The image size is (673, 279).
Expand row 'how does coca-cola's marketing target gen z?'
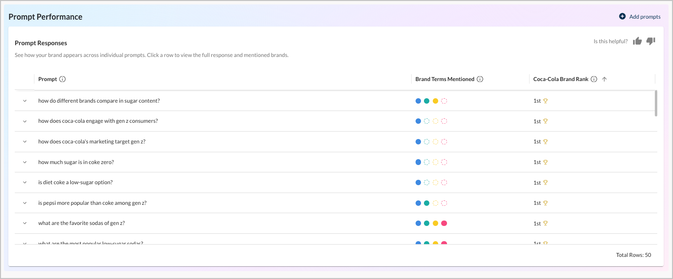click(25, 141)
